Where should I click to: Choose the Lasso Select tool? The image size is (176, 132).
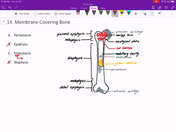click(x=42, y=14)
